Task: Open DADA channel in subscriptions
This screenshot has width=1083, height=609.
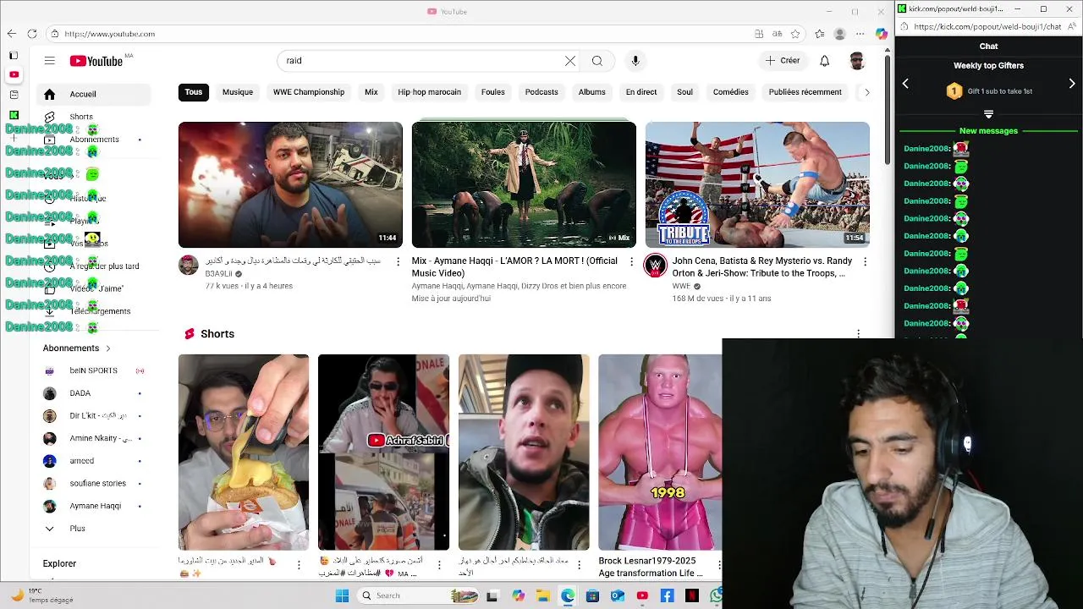Action: coord(93,393)
